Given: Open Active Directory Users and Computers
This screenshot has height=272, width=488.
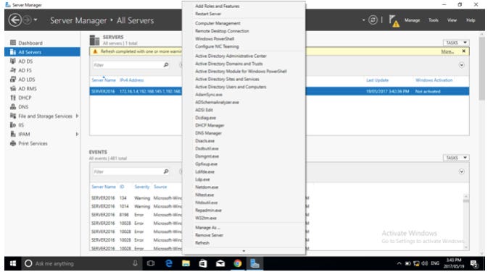Looking at the screenshot, I should pyautogui.click(x=231, y=87).
